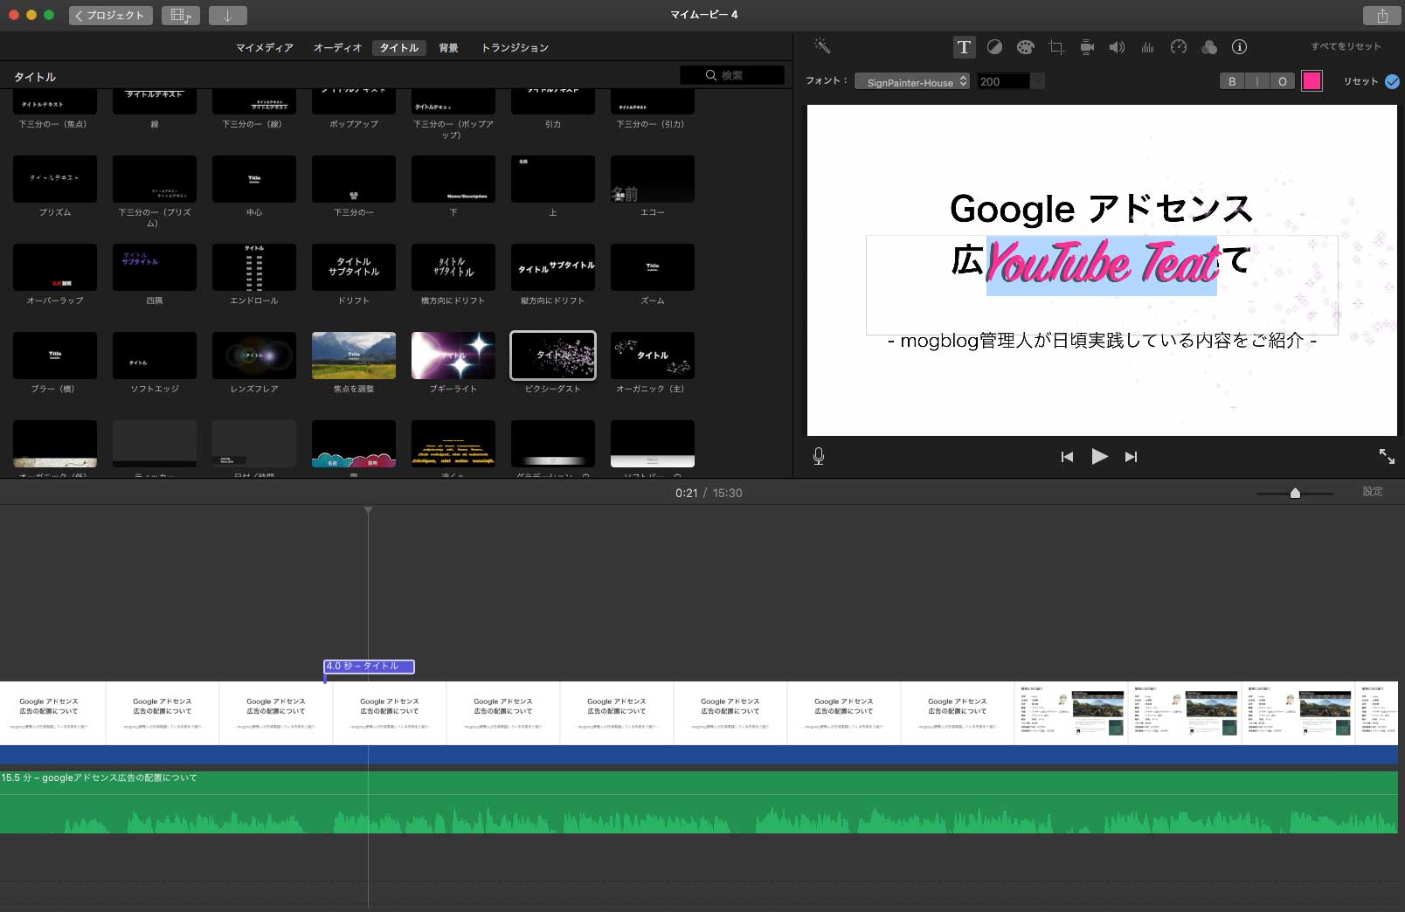Switch to 背景 tab
The height and width of the screenshot is (912, 1405).
448,48
